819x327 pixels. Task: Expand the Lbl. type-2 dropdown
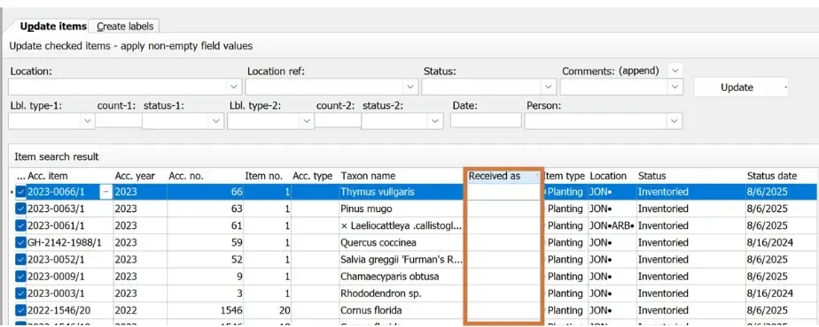[306, 121]
